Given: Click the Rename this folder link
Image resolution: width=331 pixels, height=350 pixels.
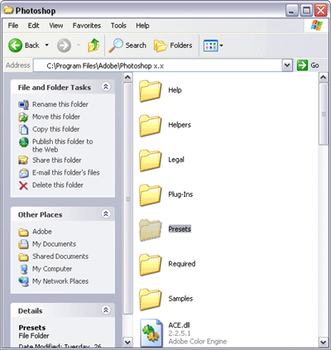Looking at the screenshot, I should point(60,104).
